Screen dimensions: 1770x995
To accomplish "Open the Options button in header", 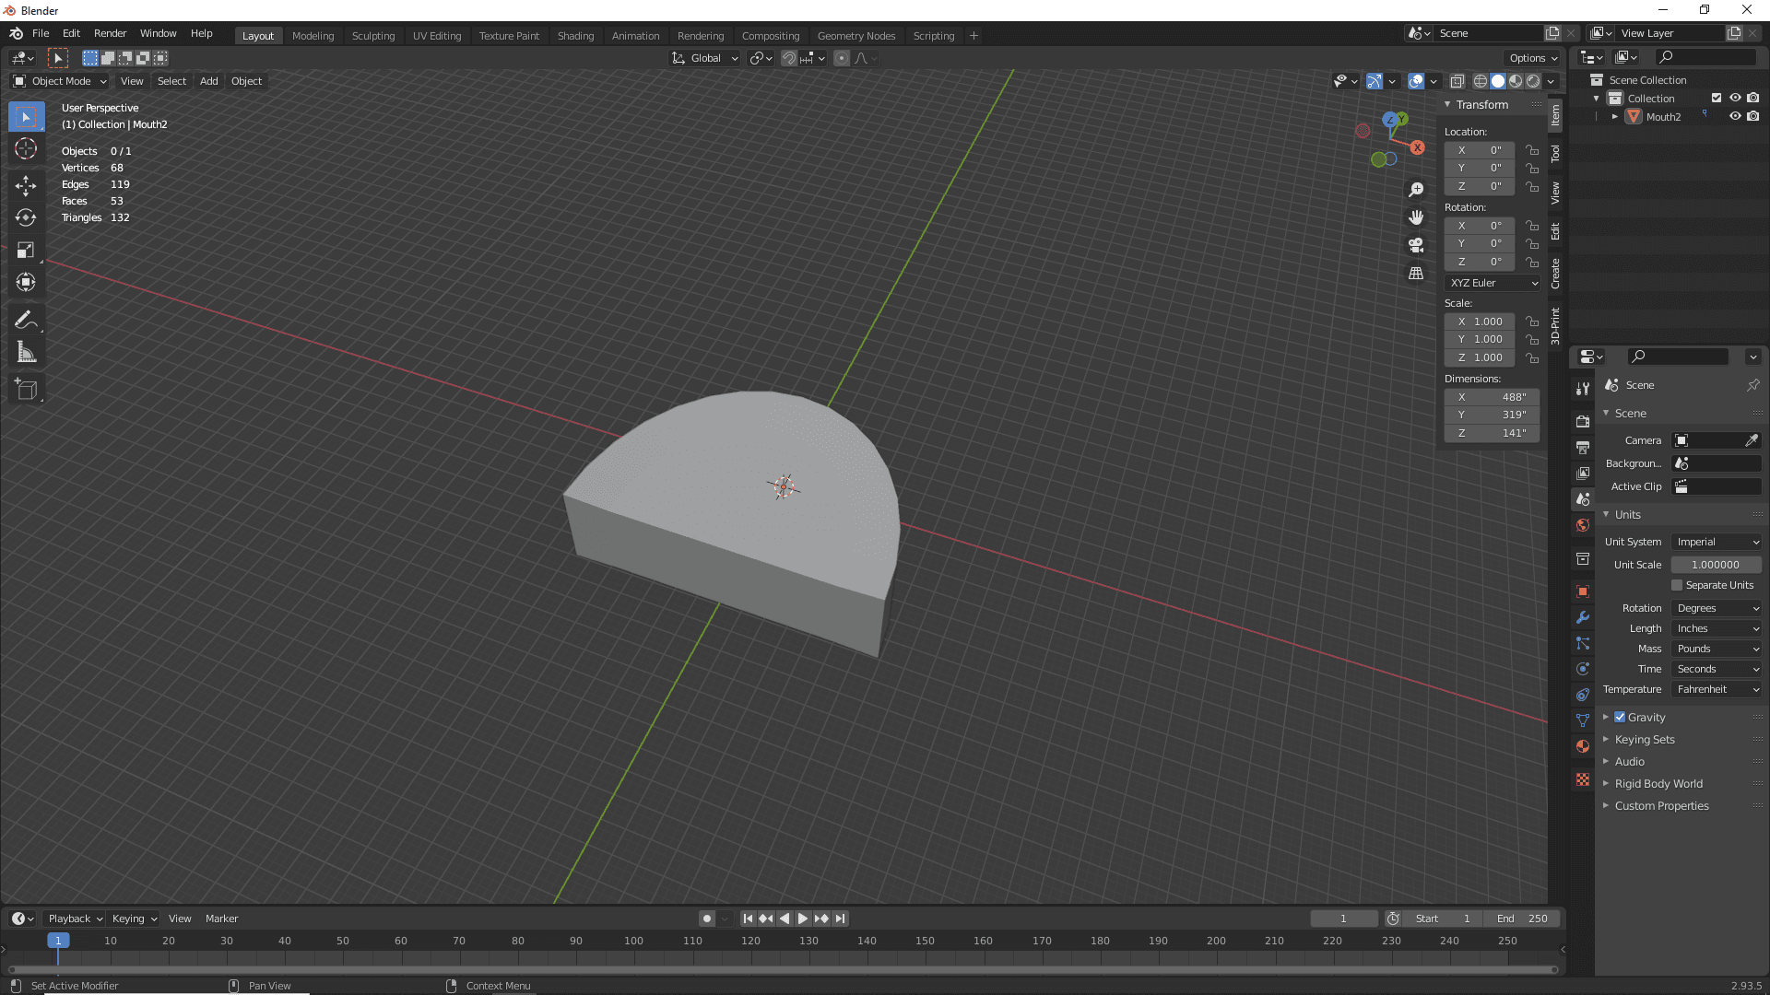I will click(1533, 58).
